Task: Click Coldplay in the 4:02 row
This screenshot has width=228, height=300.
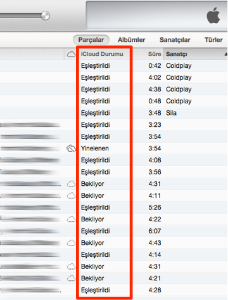Action: click(x=179, y=77)
